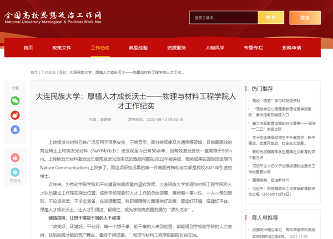Viewport: 333px width, 239px height.
Task: Focus the keyword search input field
Action: pyautogui.click(x=222, y=18)
